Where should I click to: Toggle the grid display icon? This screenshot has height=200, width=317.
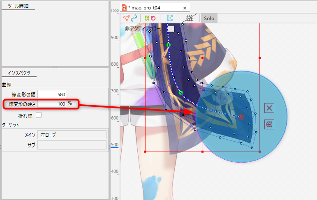point(189,18)
